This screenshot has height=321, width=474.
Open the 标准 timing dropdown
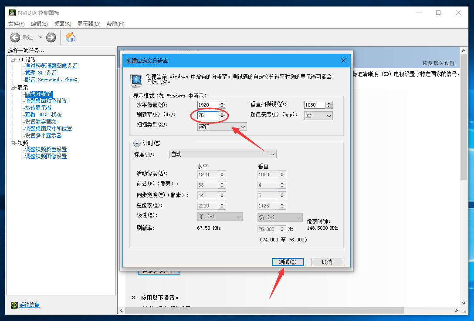coord(223,154)
